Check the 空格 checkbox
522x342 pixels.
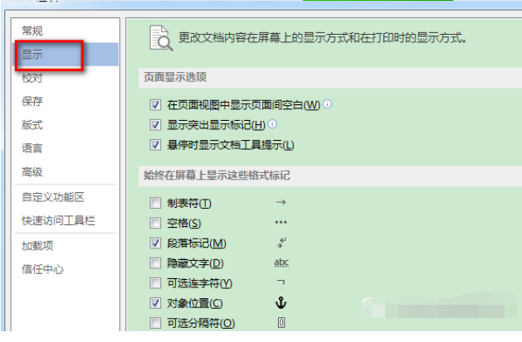point(155,223)
